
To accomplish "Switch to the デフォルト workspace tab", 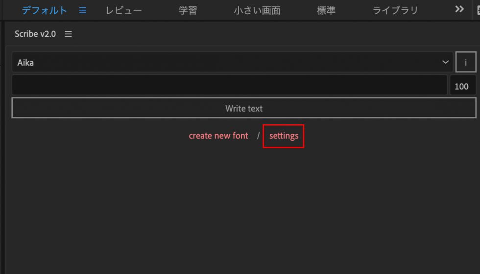I will (45, 10).
